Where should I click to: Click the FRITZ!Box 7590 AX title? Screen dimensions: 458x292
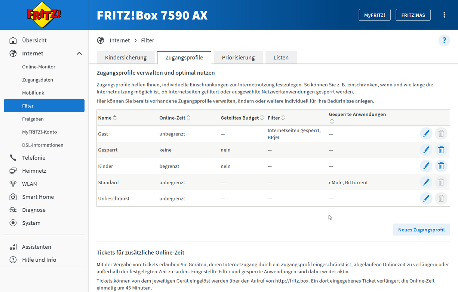pyautogui.click(x=152, y=15)
